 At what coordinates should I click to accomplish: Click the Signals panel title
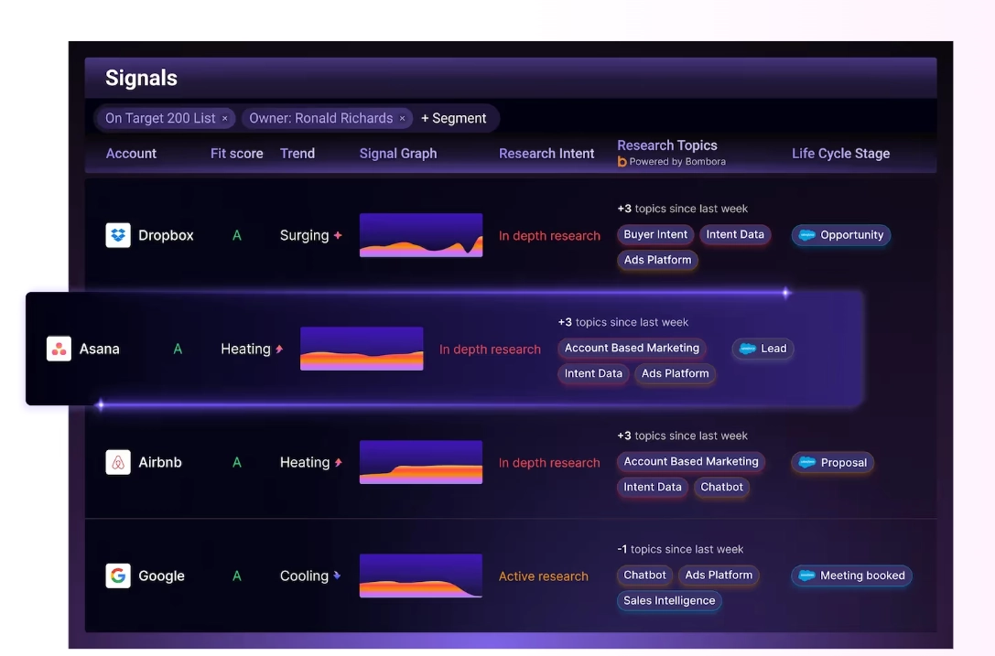141,78
